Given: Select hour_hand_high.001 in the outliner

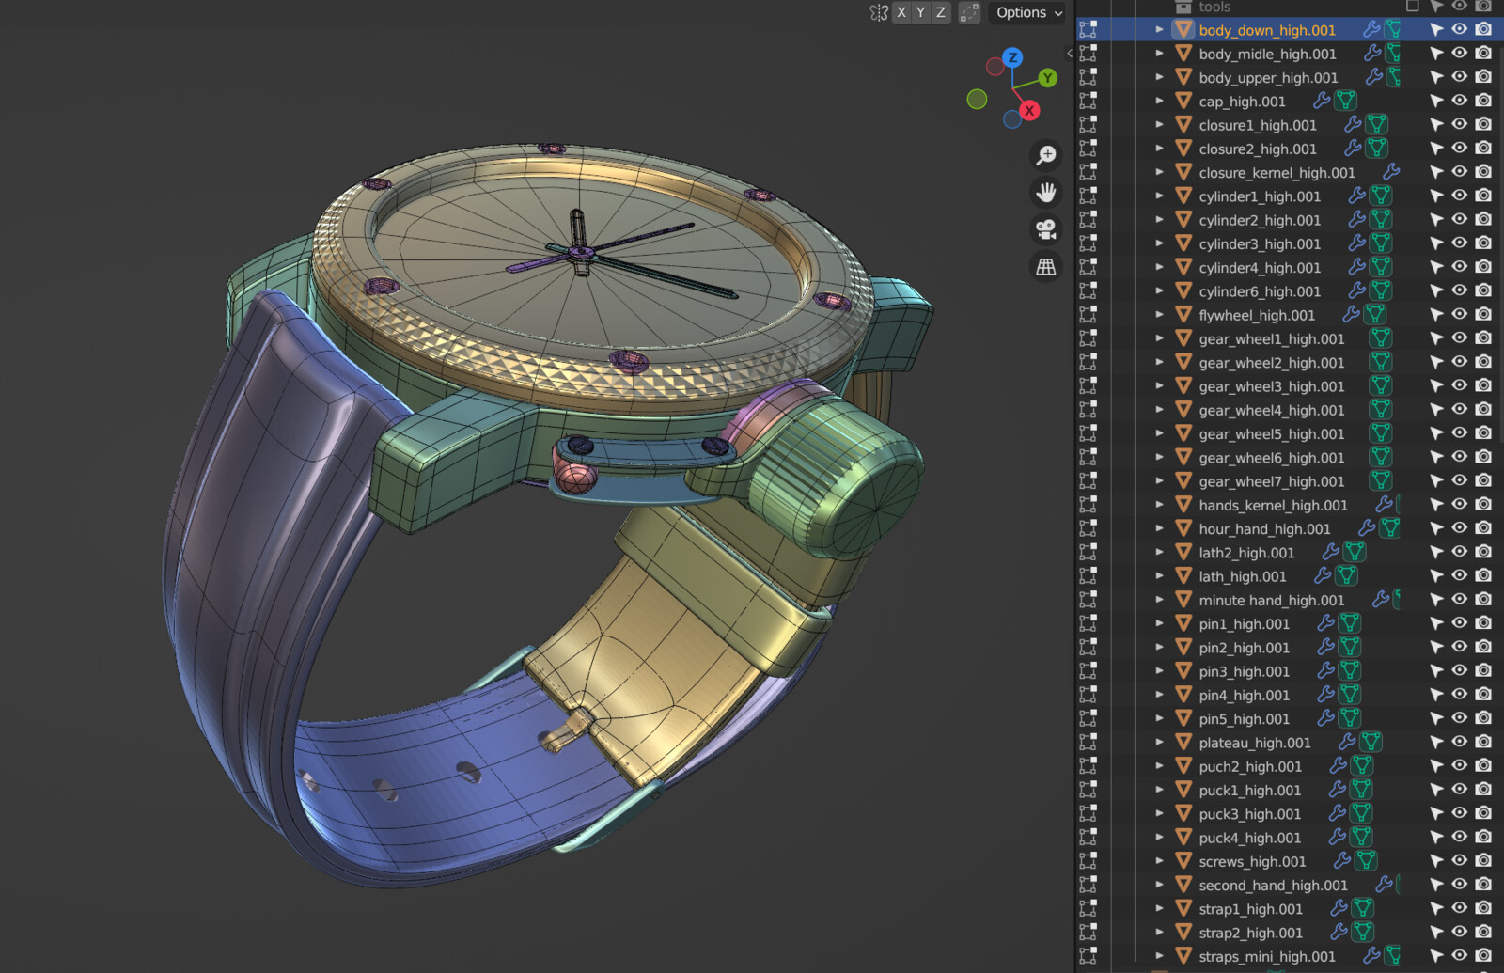Looking at the screenshot, I should point(1263,529).
